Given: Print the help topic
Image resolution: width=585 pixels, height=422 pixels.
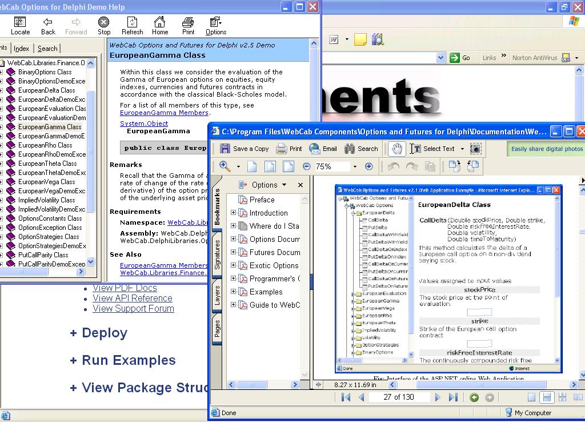Looking at the screenshot, I should point(188,26).
